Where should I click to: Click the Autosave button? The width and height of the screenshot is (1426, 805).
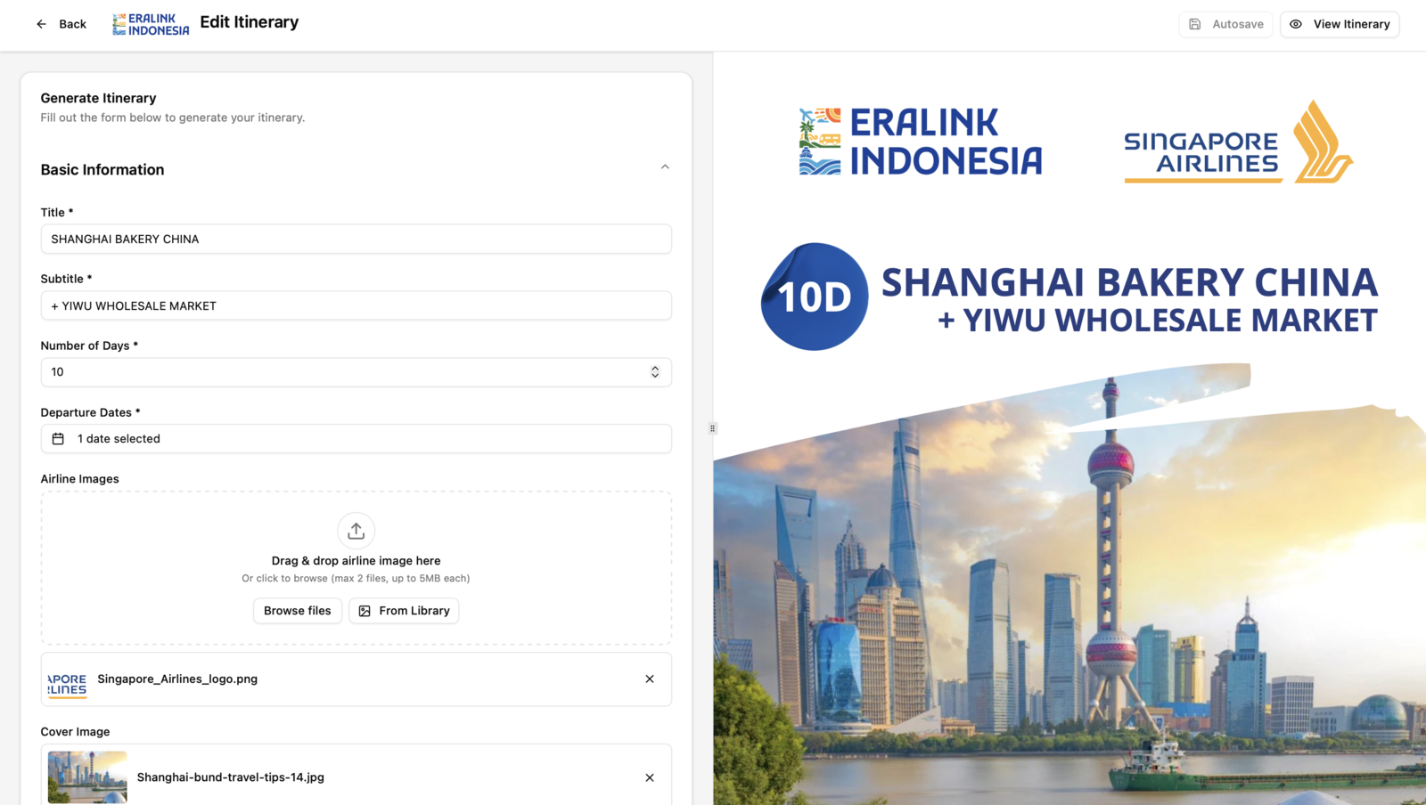1225,24
